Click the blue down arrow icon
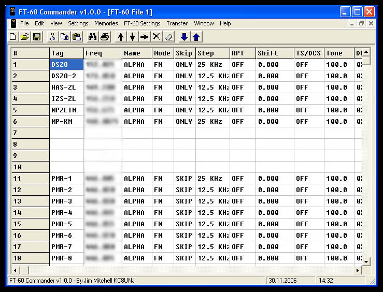Screen dimensions: 383x292 point(184,37)
